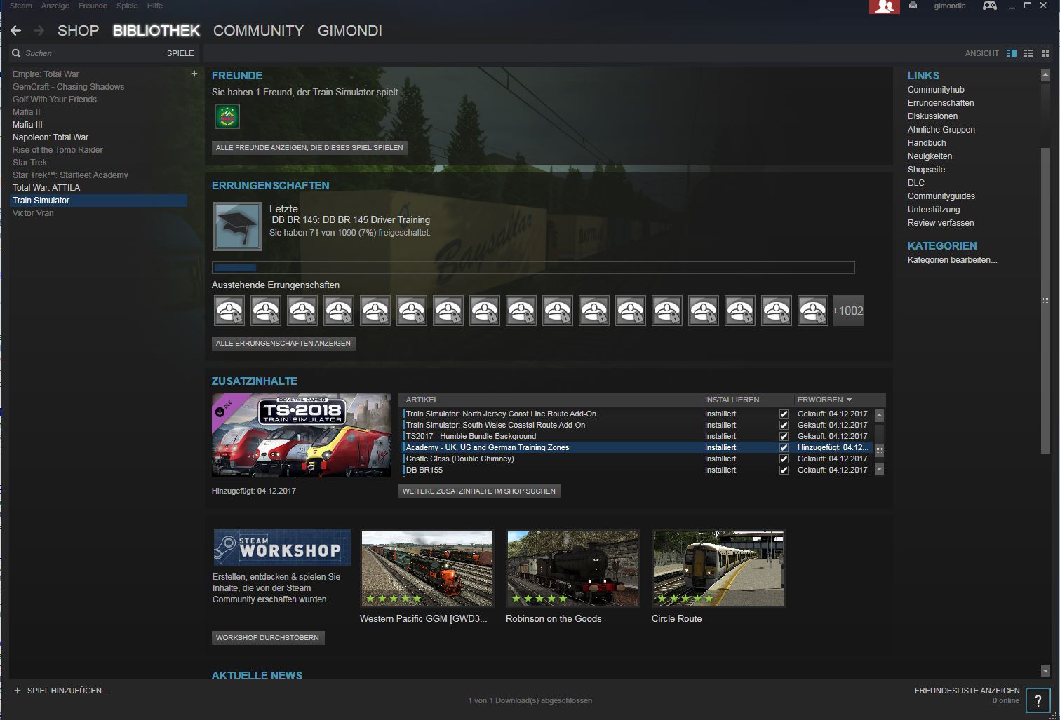Screen dimensions: 1060x720
Task: Toggle install checkbox for Castle Class (Double Chimney)
Action: tap(784, 459)
